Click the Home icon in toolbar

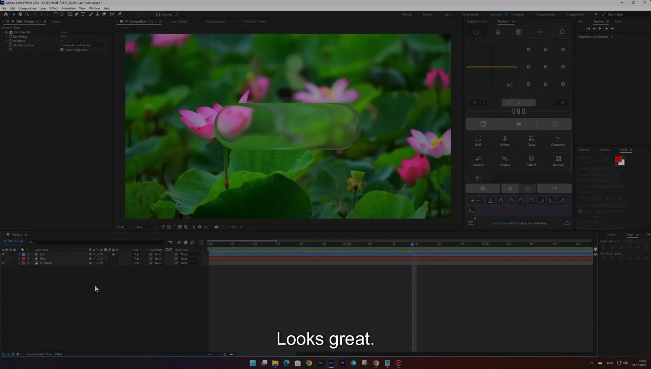[x=6, y=14]
